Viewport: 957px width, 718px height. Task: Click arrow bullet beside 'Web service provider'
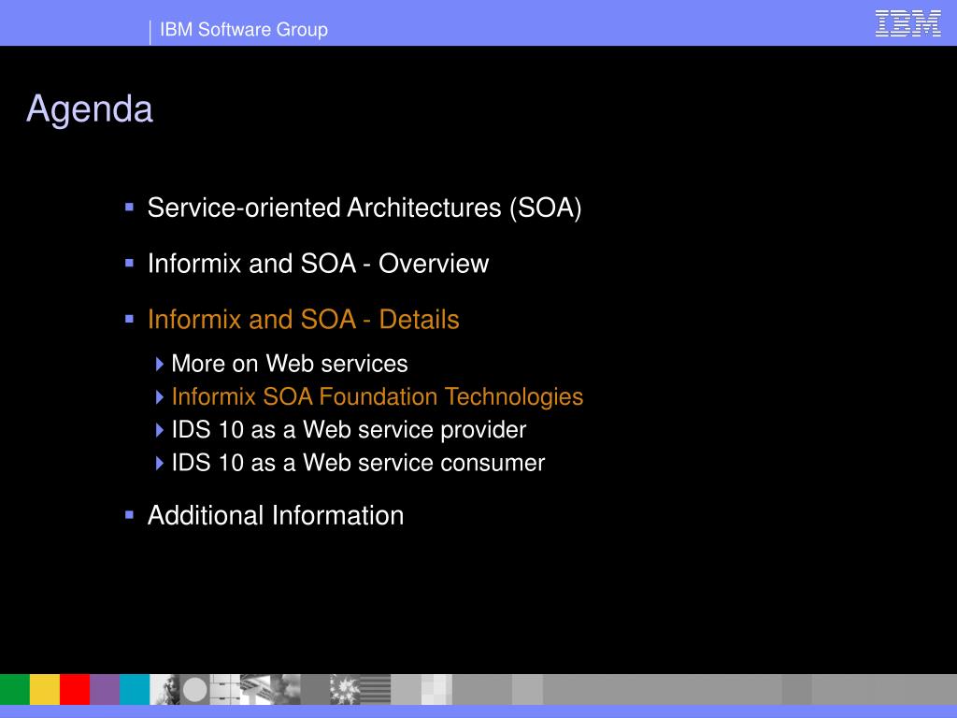159,430
